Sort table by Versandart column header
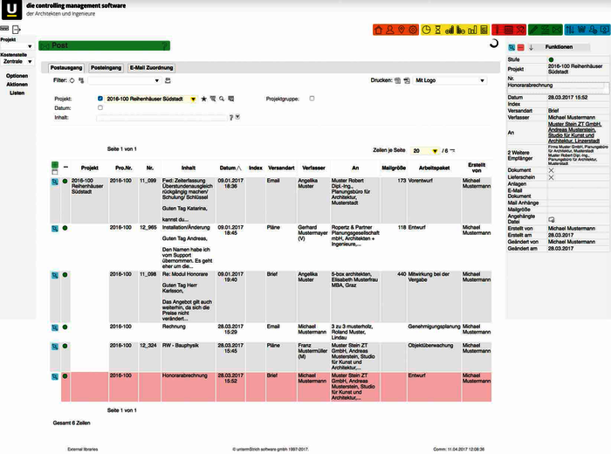The width and height of the screenshot is (611, 454). (x=281, y=168)
